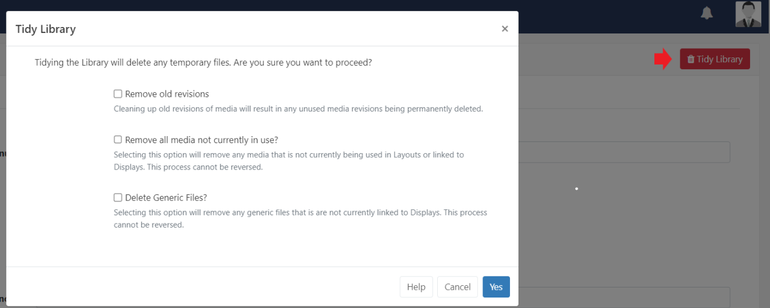
Task: Click the 'Remove old revisions' label text
Action: [167, 94]
